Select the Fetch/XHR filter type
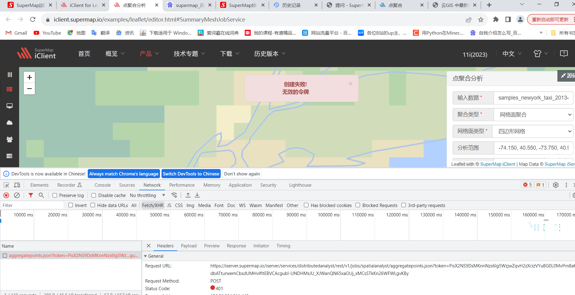This screenshot has height=295, width=575. 153,205
